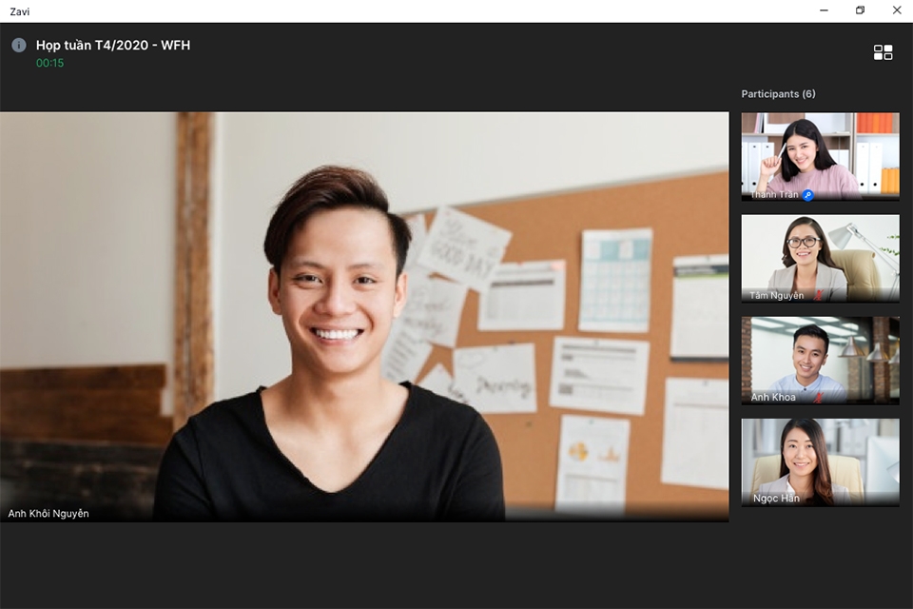Click muted microphone icon on Anh Khoa
The width and height of the screenshot is (913, 609).
(x=818, y=398)
